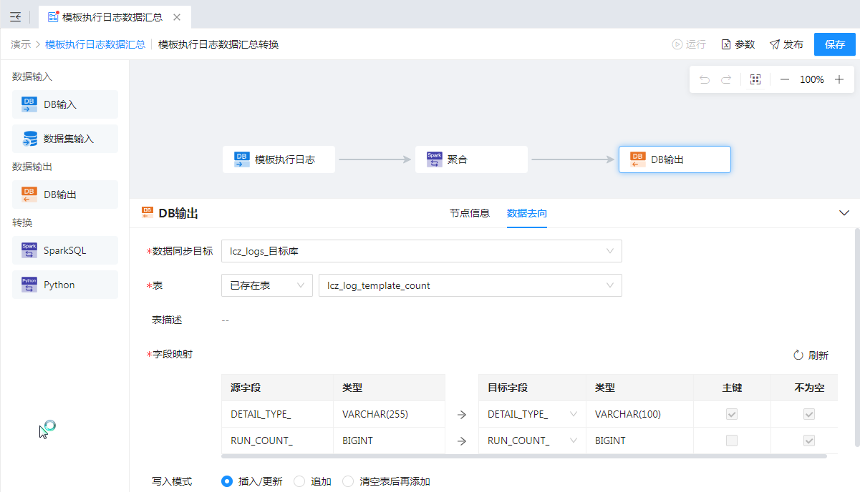The image size is (860, 492).
Task: Click the field mapping horizontal scrollbar
Action: 523,456
